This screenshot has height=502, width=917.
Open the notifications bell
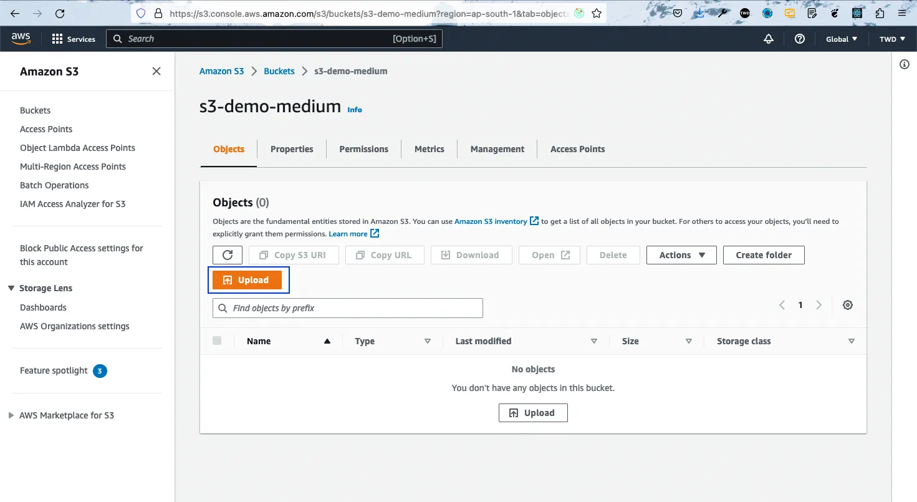click(x=769, y=39)
